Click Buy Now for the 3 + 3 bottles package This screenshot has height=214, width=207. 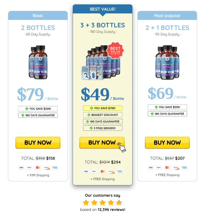(102, 143)
